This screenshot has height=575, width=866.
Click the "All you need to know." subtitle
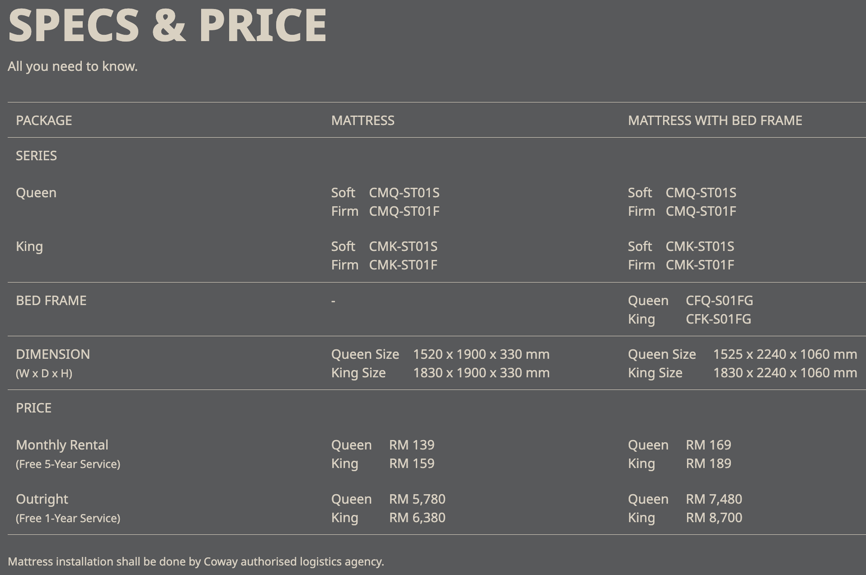pos(73,66)
